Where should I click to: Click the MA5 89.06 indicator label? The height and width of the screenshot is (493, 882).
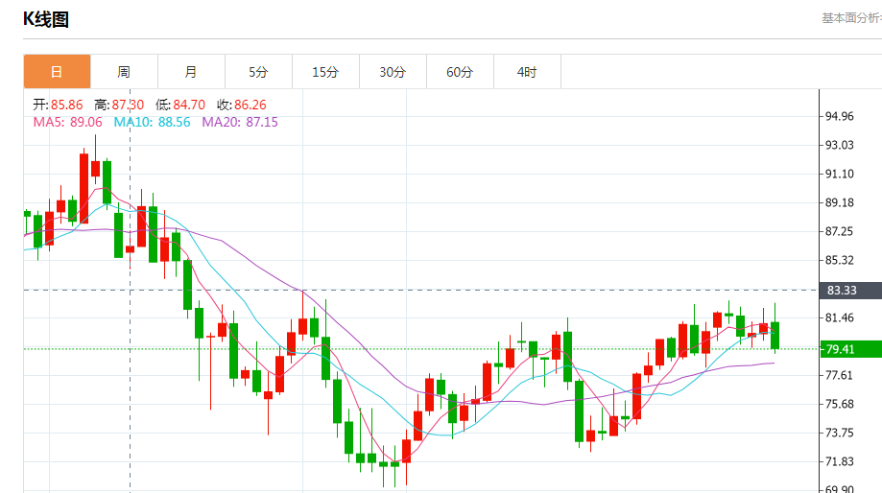pos(67,122)
